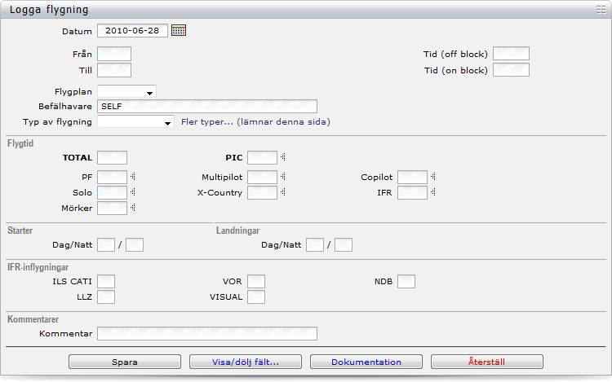Click into the Solo time field
612x382 pixels.
[112, 193]
